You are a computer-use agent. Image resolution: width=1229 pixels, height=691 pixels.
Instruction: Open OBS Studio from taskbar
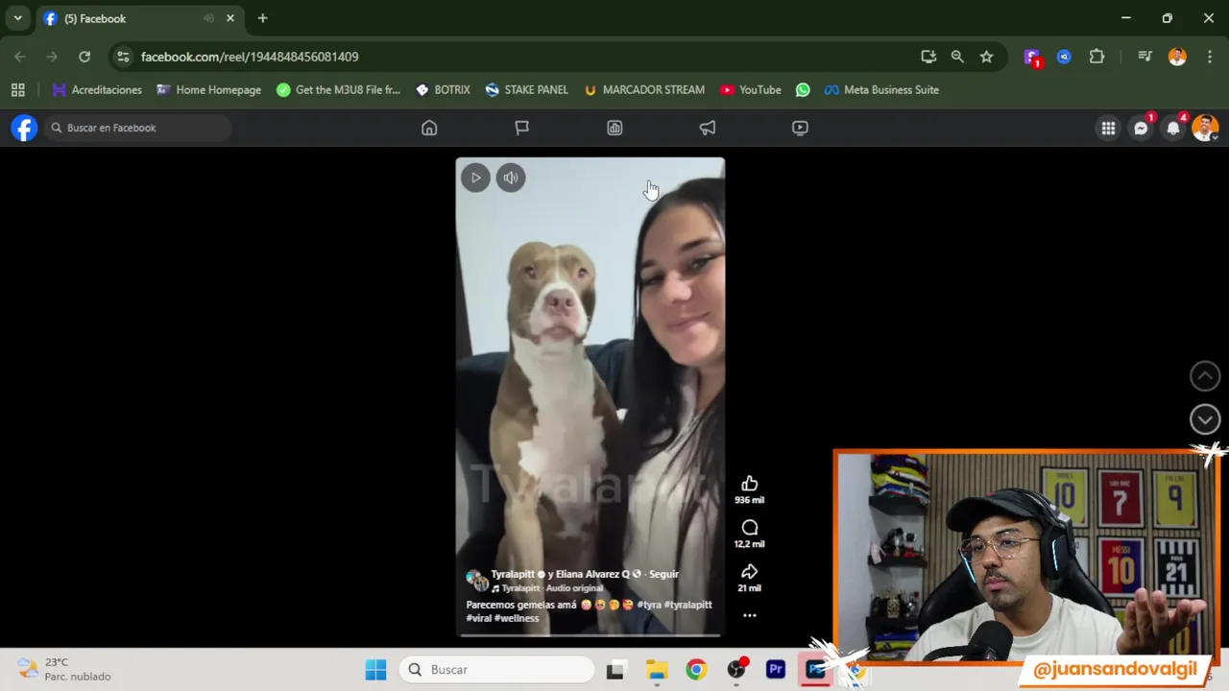coord(736,670)
